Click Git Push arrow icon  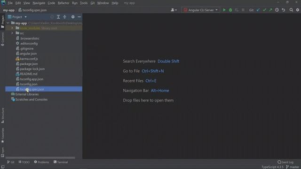(x=271, y=10)
